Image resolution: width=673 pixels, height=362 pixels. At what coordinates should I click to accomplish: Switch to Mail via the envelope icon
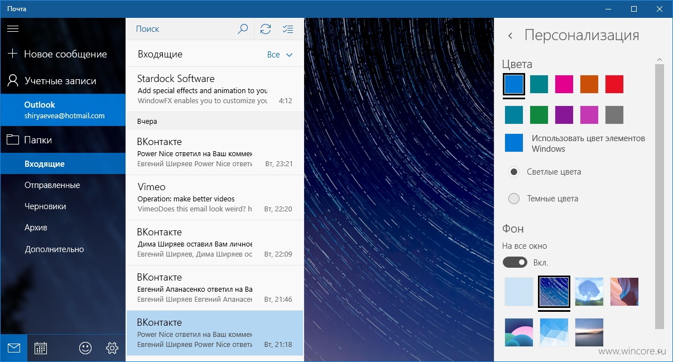click(x=14, y=348)
